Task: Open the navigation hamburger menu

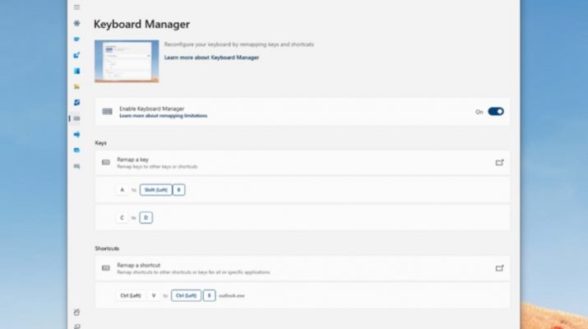Action: pyautogui.click(x=76, y=7)
